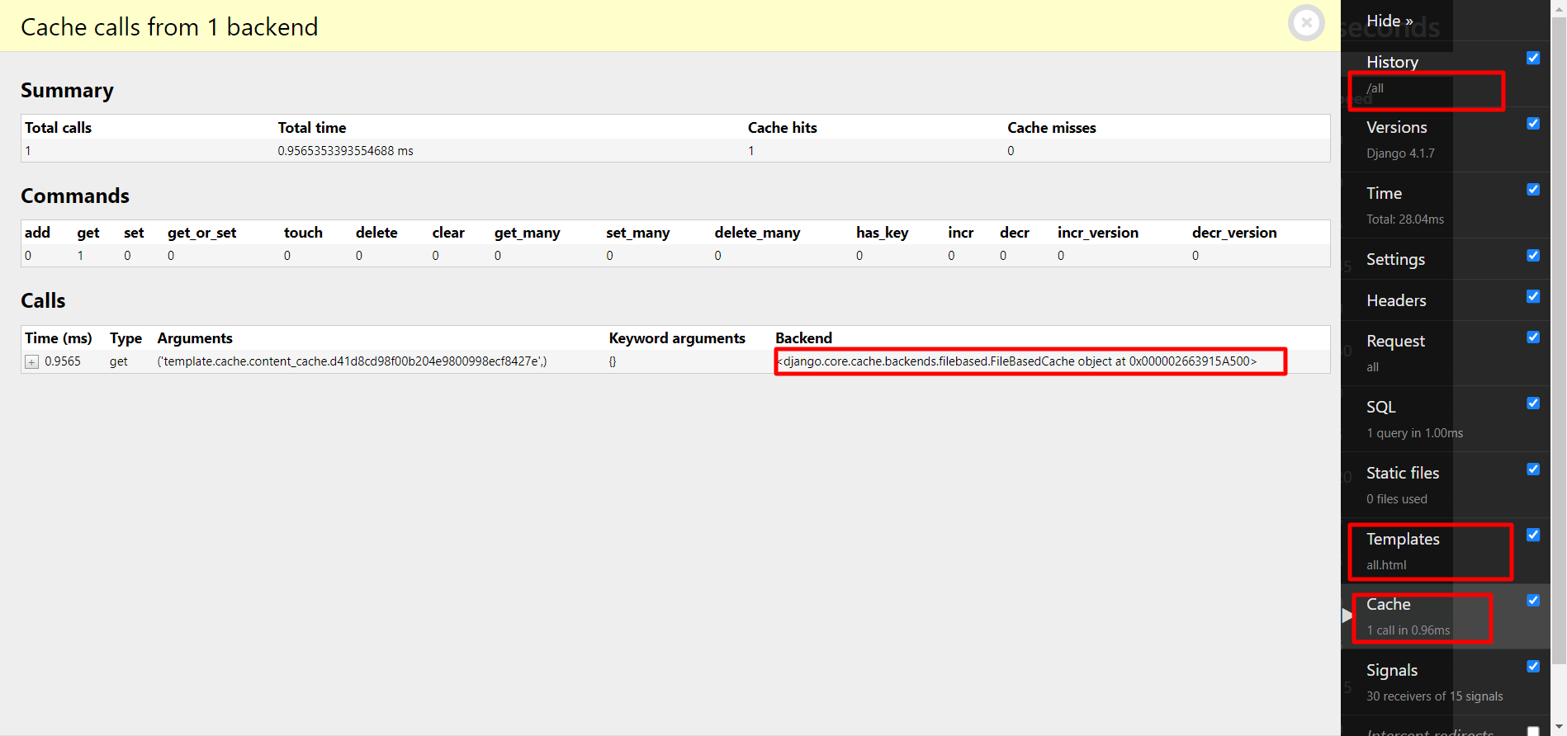Screen dimensions: 1567x736
Task: Open the Request panel
Action: click(x=1395, y=341)
